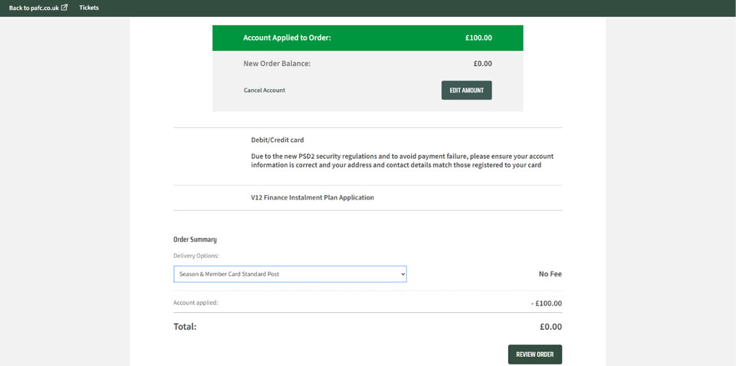This screenshot has width=736, height=366.
Task: Click the external link icon beside pafc.co.uk
Action: click(64, 8)
